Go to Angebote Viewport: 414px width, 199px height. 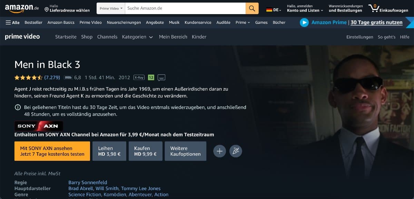coord(155,22)
